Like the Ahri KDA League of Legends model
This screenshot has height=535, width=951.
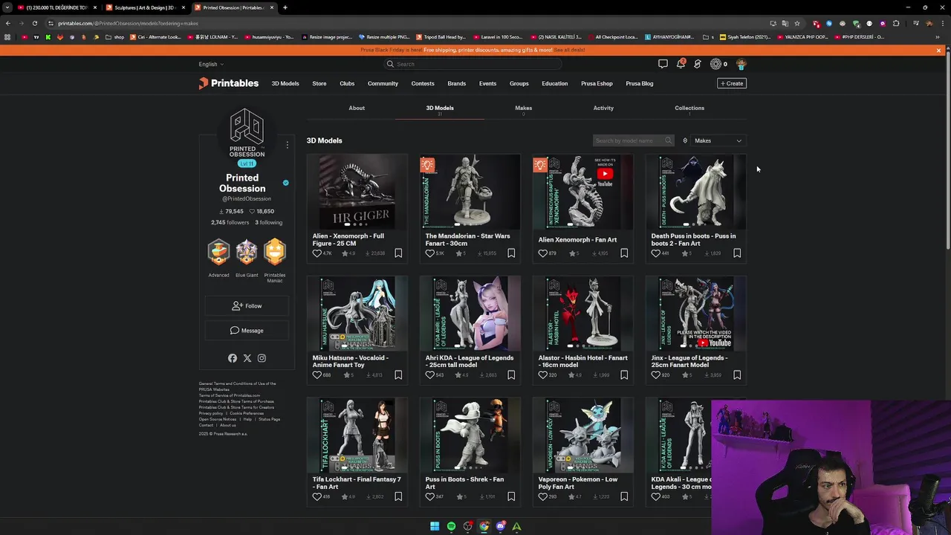coord(429,375)
